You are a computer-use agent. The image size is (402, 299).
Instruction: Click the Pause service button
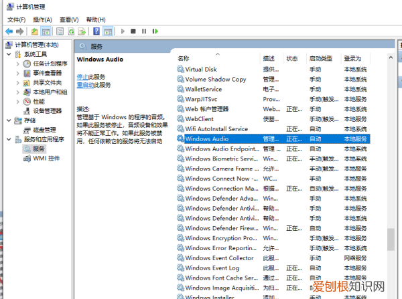[144, 31]
